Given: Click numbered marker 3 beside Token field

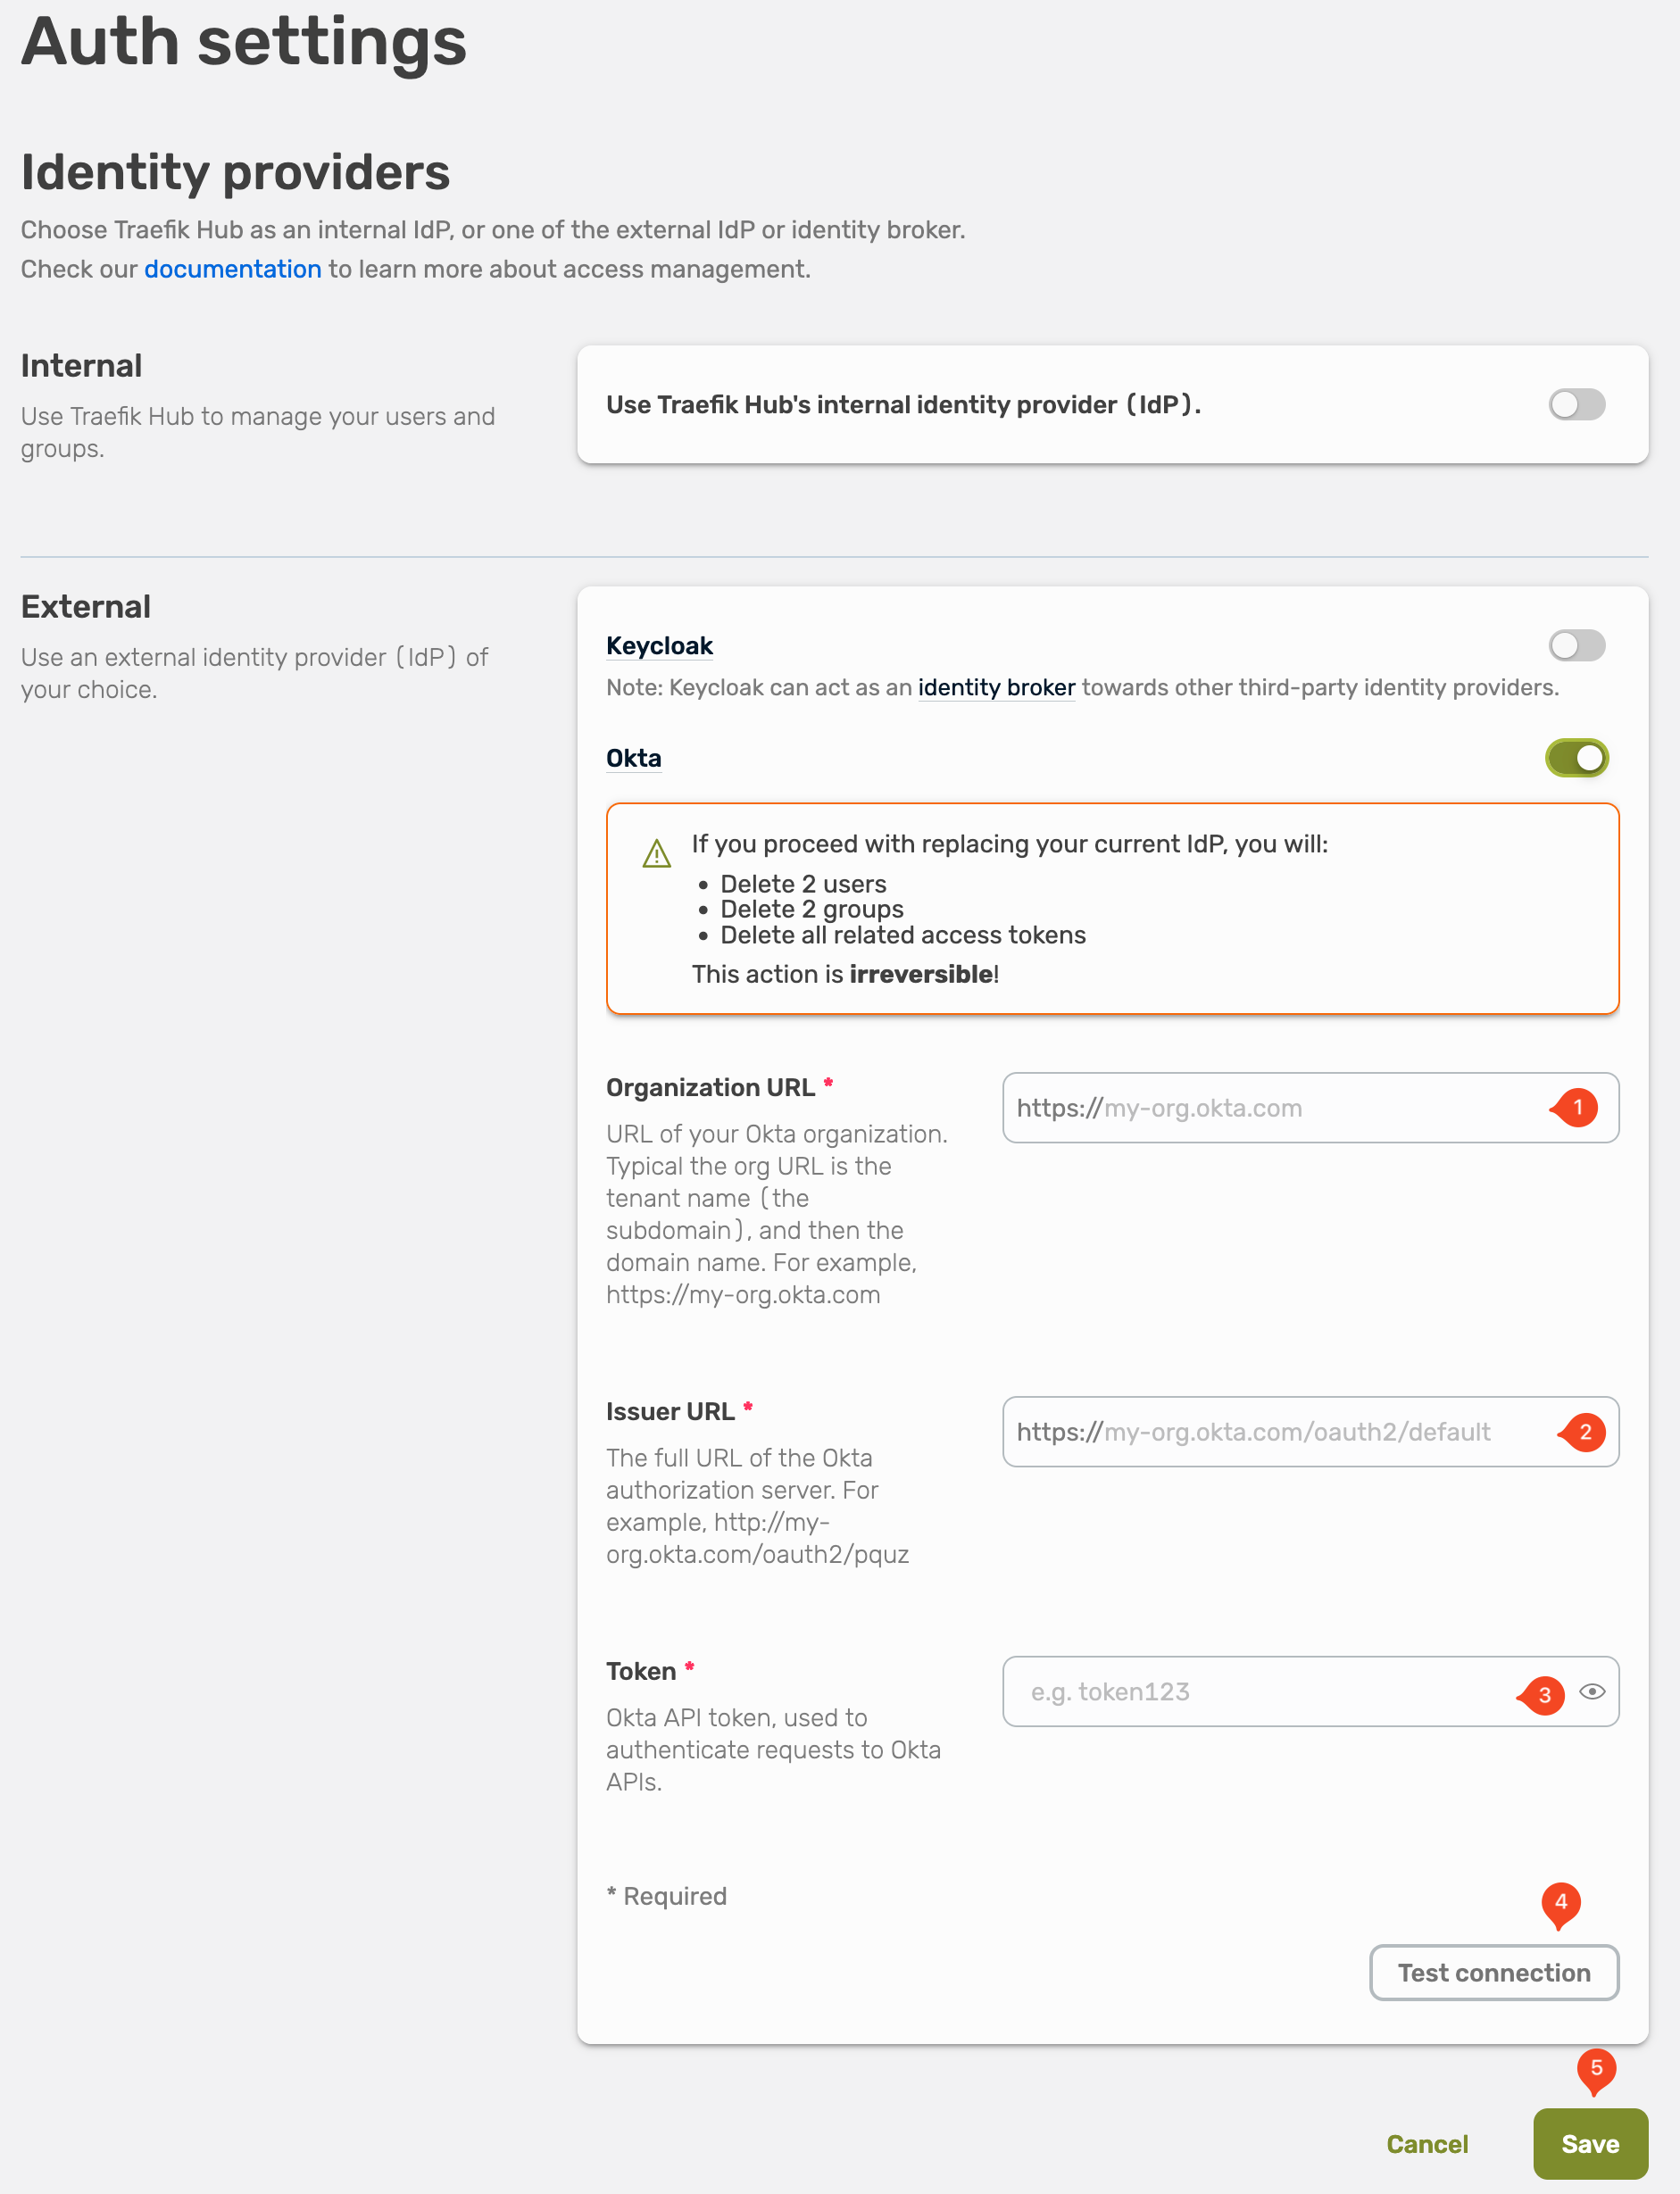Looking at the screenshot, I should pos(1543,1693).
